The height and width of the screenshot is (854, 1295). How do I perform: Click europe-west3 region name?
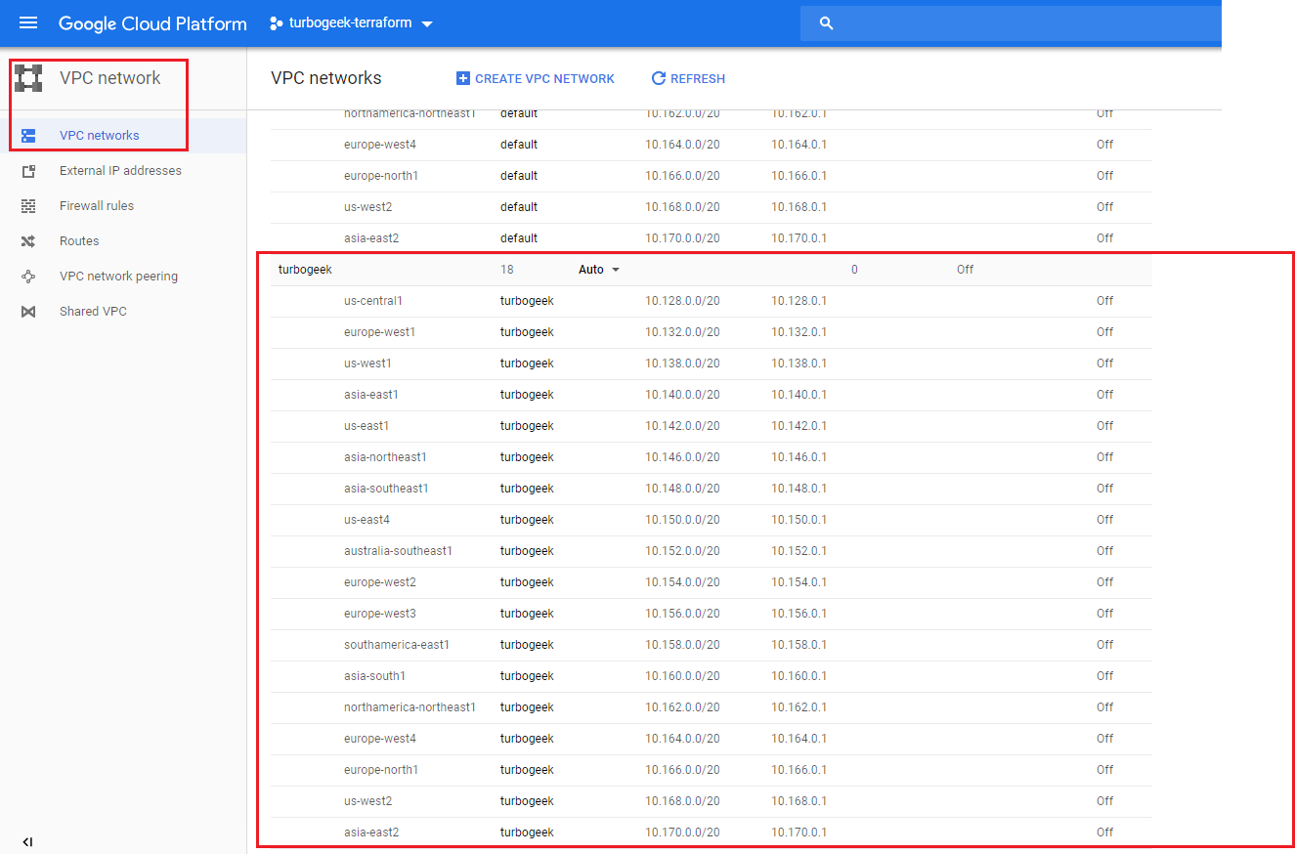pos(380,614)
